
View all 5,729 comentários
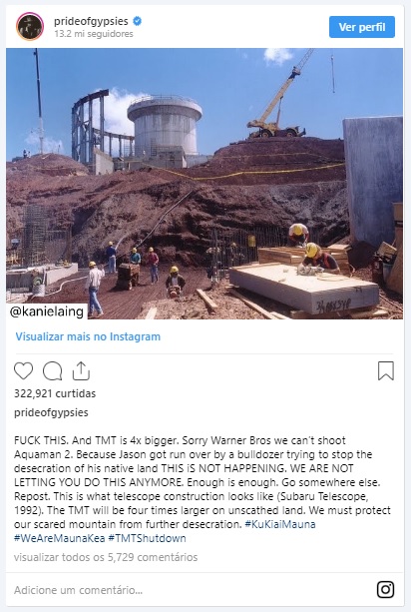(106, 557)
